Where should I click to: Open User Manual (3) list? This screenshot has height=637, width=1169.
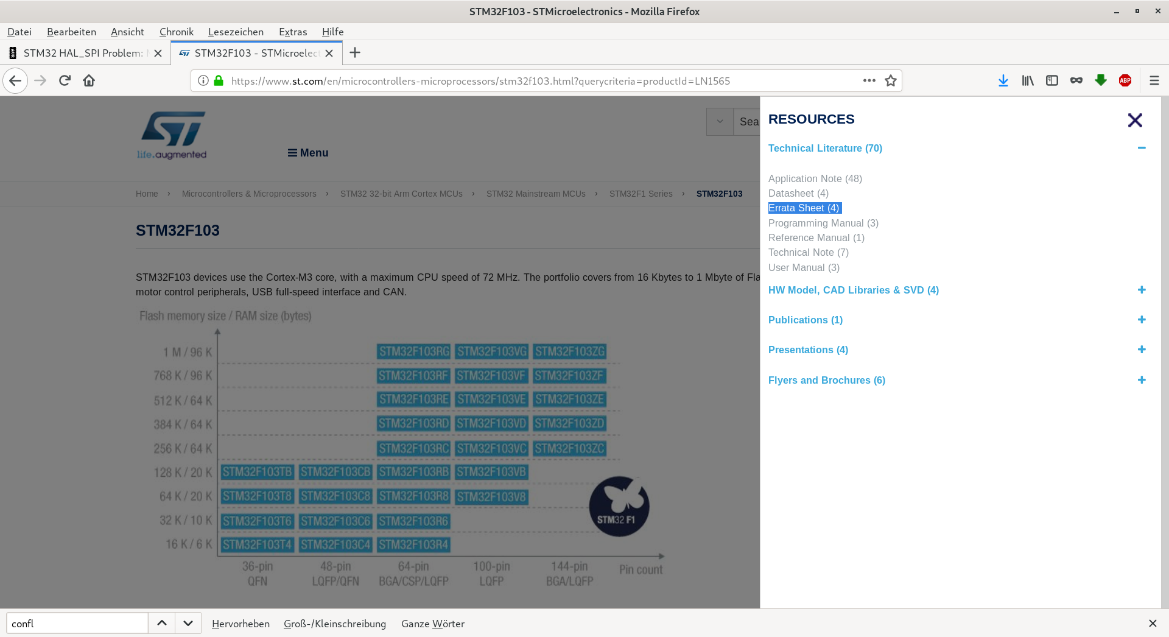804,267
